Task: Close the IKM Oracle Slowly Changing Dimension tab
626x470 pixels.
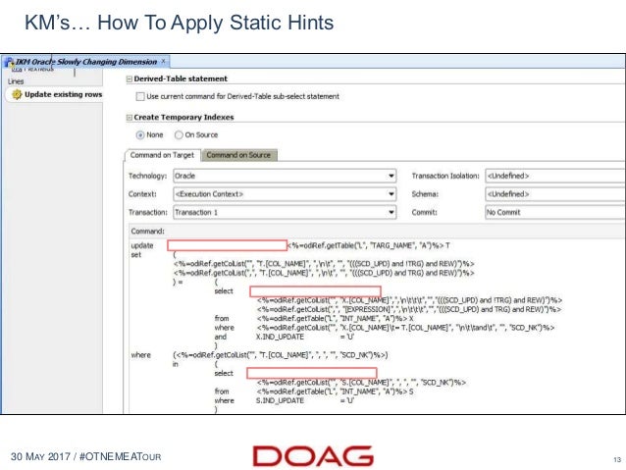Action: click(163, 62)
